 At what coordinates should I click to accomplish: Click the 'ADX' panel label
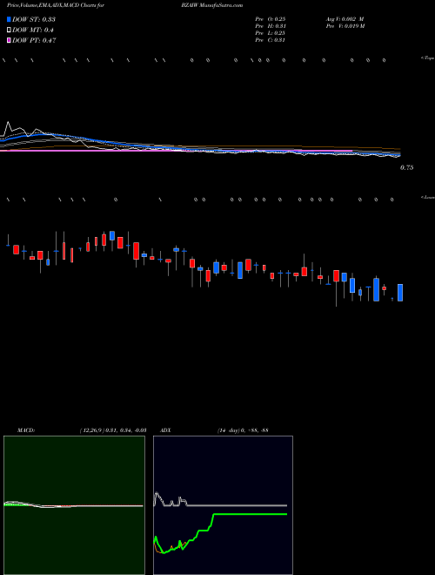point(166,430)
